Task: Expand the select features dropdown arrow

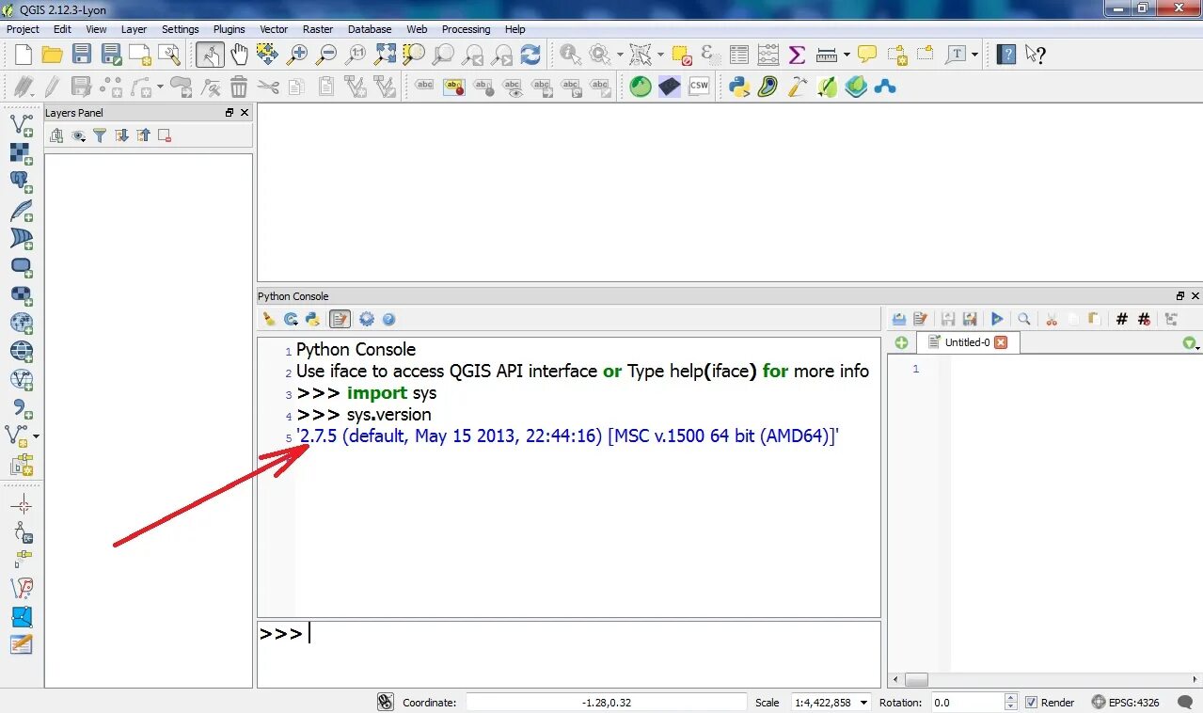Action: coord(661,55)
